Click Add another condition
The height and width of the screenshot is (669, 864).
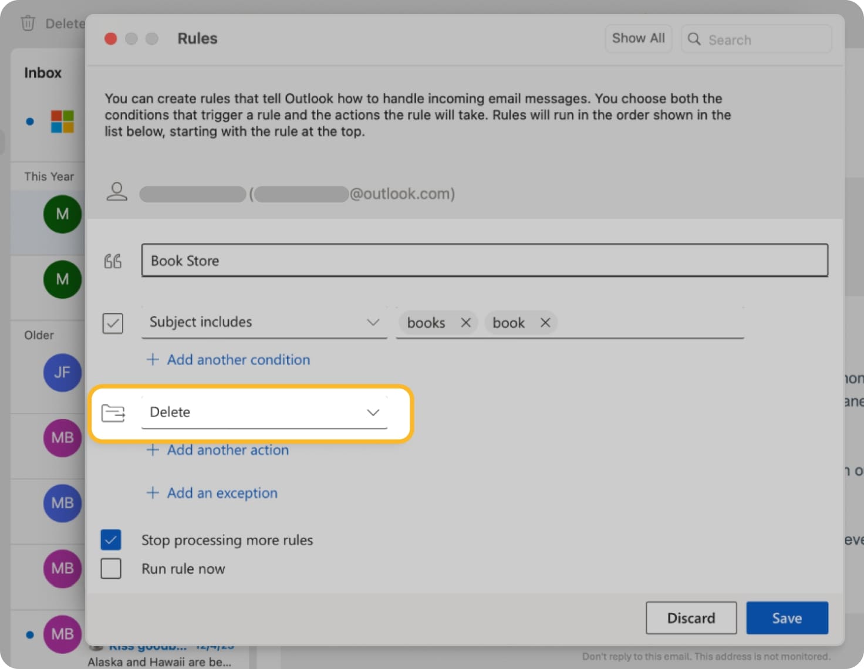[x=238, y=360]
